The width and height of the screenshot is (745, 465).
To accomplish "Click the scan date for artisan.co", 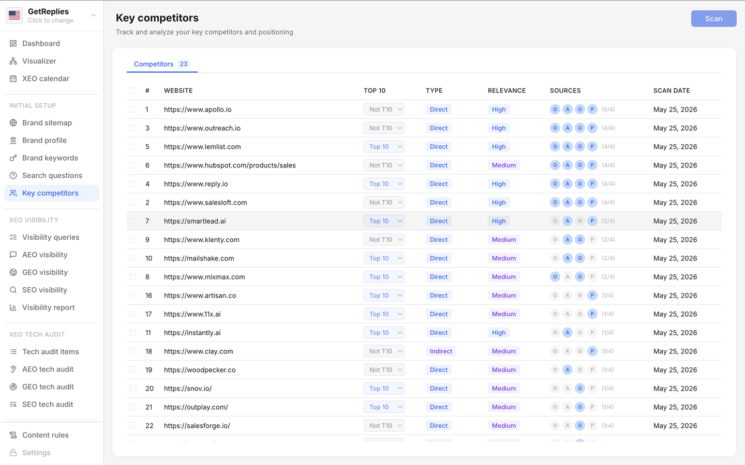I will 675,296.
